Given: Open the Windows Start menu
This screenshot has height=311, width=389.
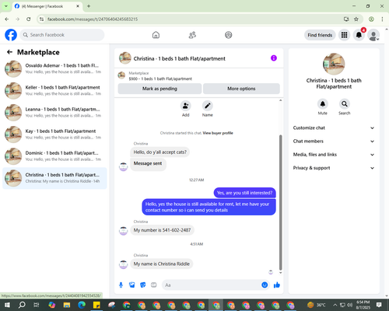Looking at the screenshot, I should point(7,305).
